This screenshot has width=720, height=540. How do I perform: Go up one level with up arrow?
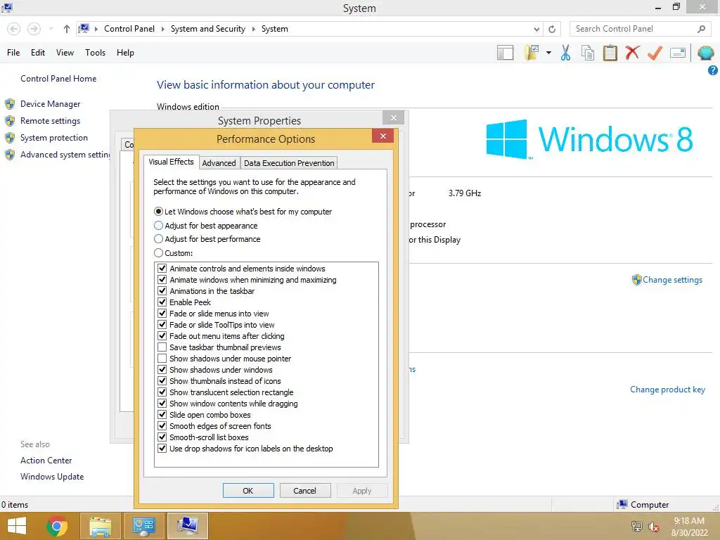coord(67,29)
